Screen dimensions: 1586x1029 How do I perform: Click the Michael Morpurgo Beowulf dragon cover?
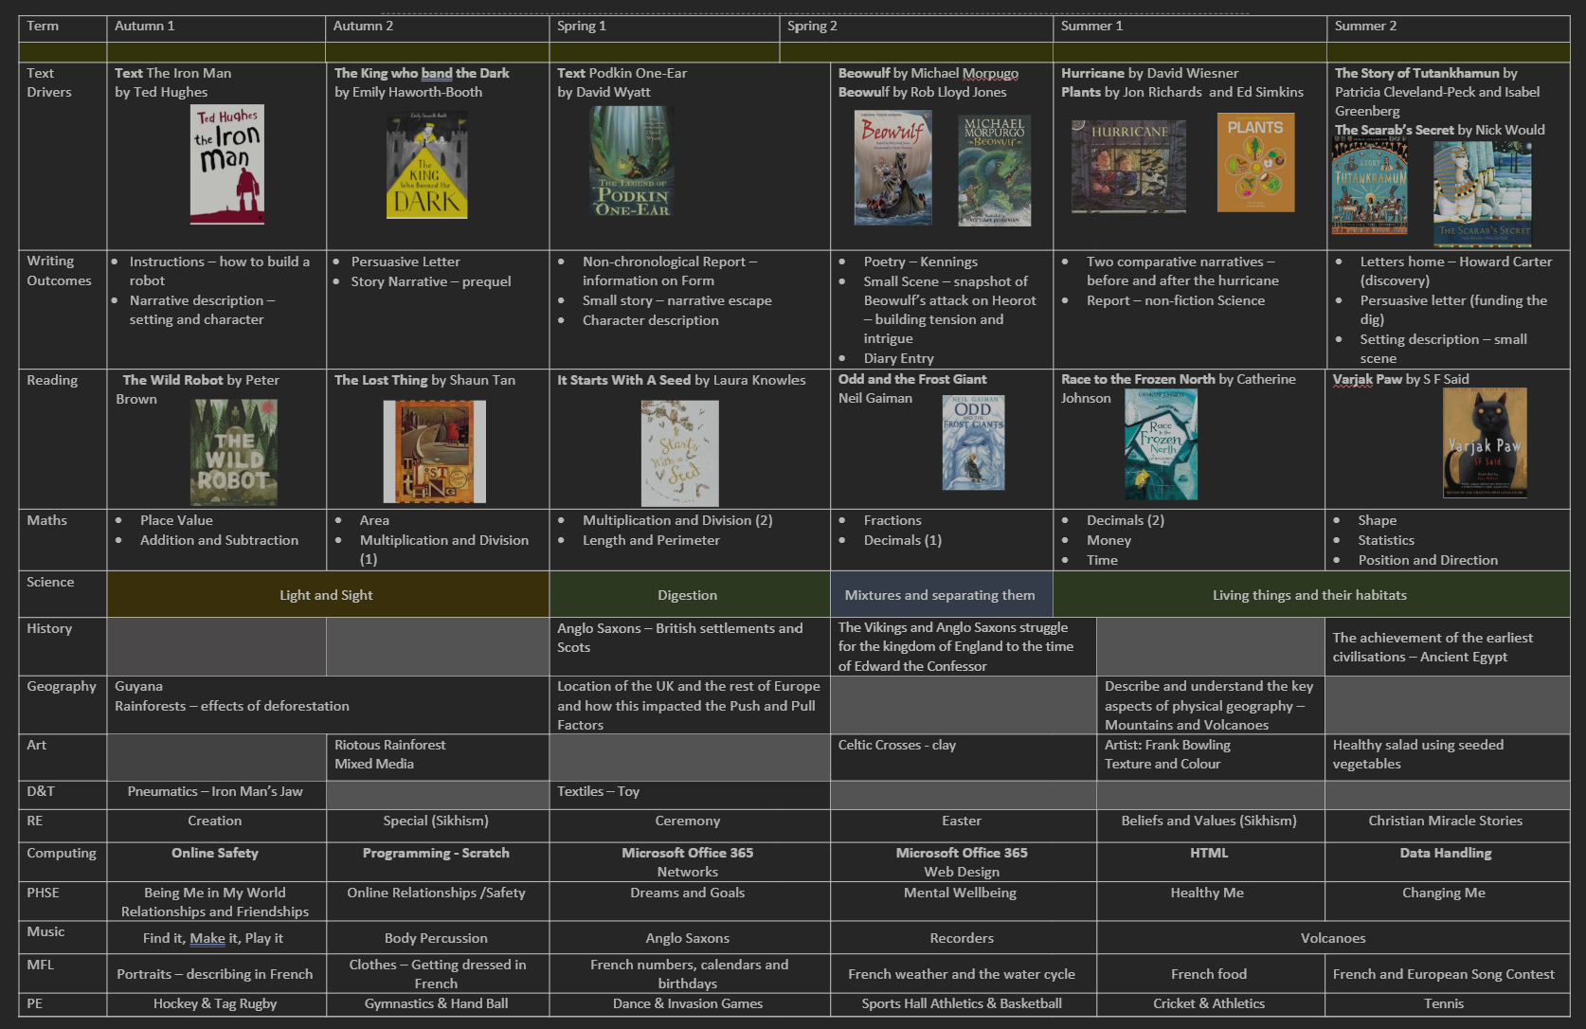click(x=994, y=171)
